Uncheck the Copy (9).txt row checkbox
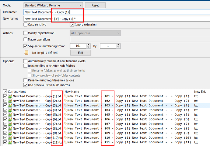The width and height of the screenshot is (210, 146). click(5, 133)
